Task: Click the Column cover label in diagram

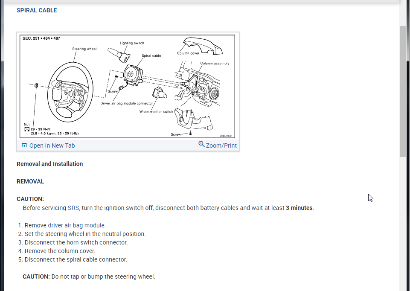Action: point(188,53)
